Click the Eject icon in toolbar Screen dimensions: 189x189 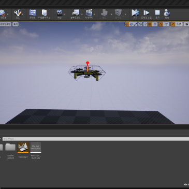167,14
